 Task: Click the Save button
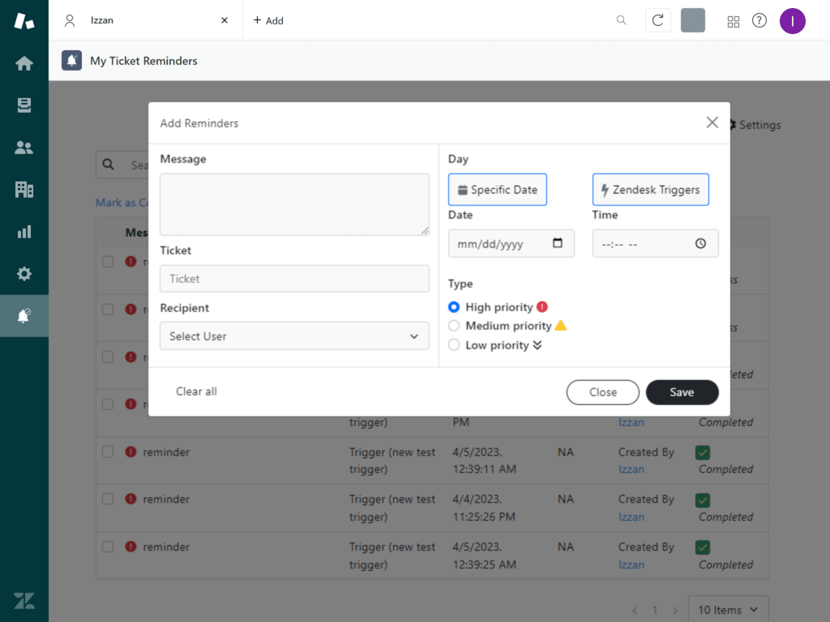tap(682, 392)
